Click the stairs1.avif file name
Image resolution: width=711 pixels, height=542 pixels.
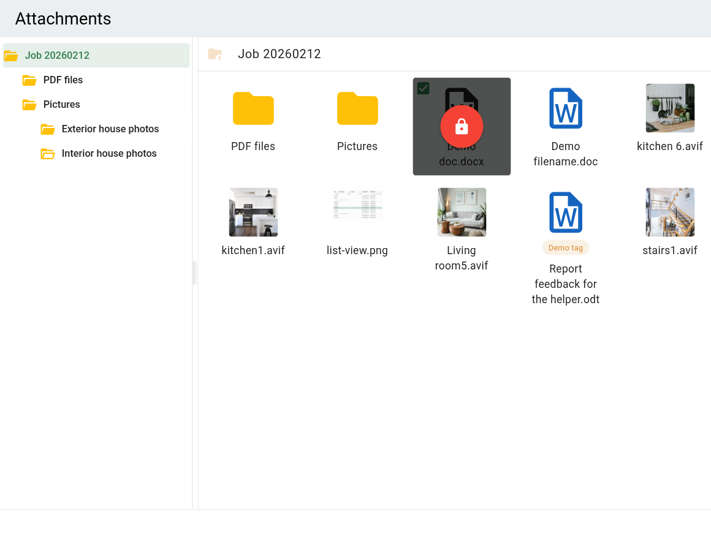(x=670, y=250)
